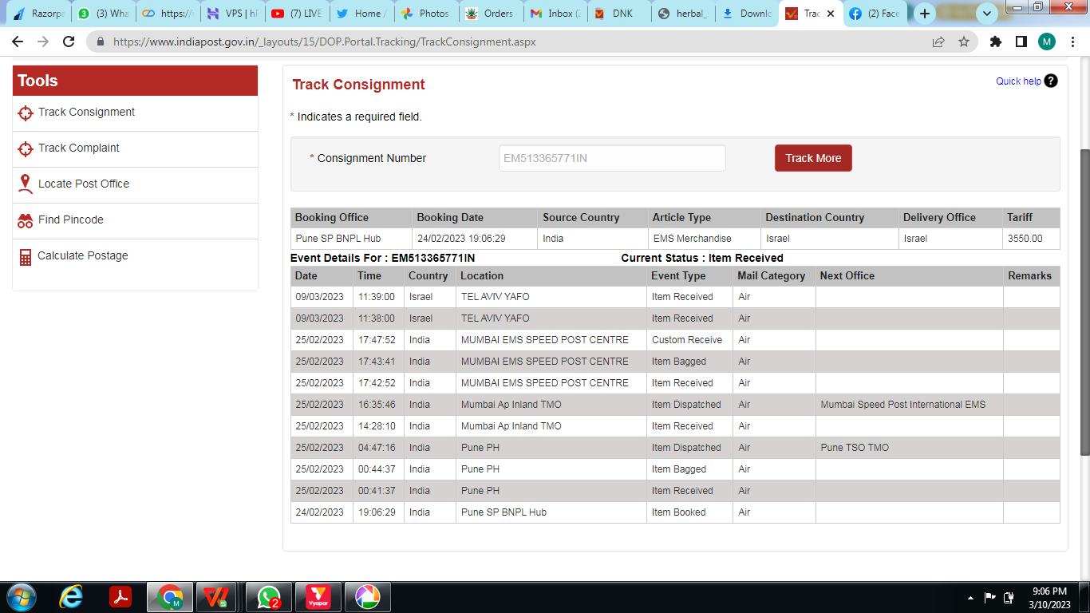Open the Action Center flag in the tray
The image size is (1090, 613).
coord(989,597)
